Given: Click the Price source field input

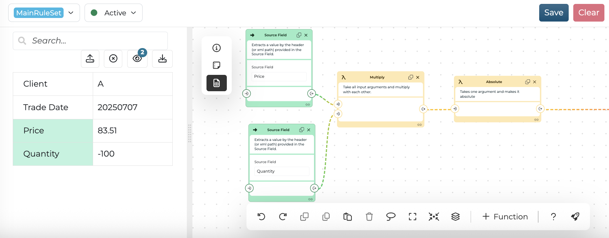Looking at the screenshot, I should 279,76.
